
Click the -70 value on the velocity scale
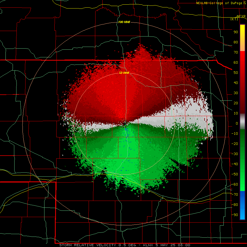pos(235,195)
